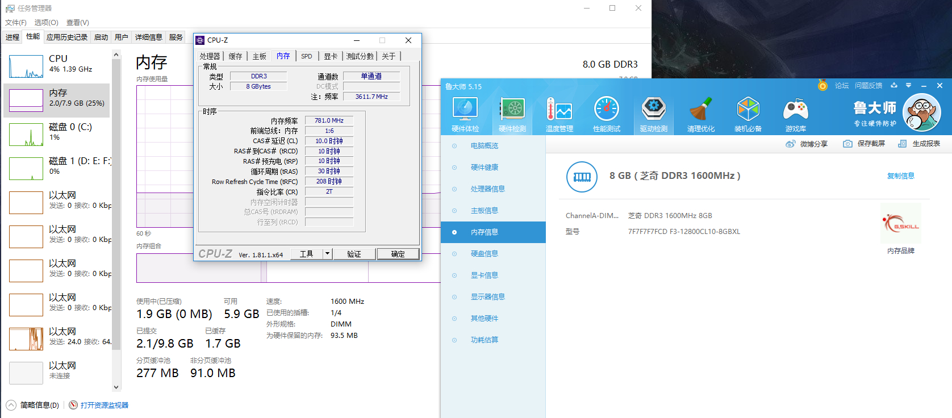Click the resource monitor icon in Task Manager

click(x=73, y=405)
